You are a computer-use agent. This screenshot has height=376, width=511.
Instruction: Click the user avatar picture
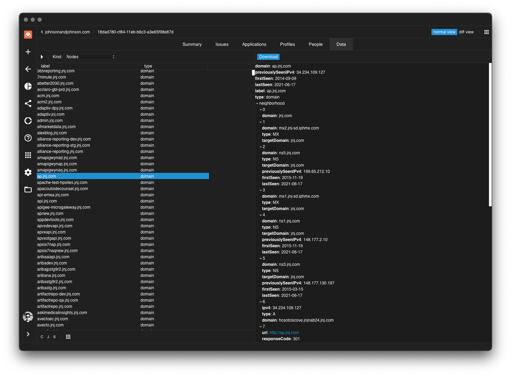click(x=28, y=316)
